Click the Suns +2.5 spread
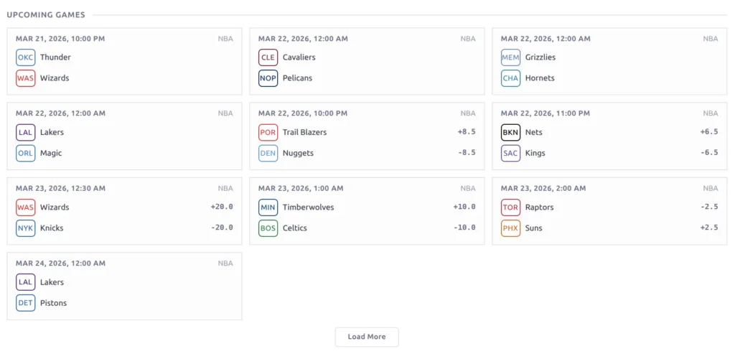This screenshot has height=364, width=735. (709, 228)
